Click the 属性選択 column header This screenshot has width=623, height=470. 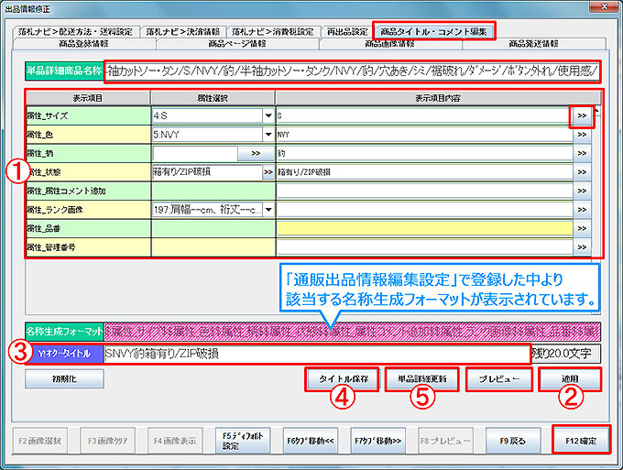pos(213,98)
